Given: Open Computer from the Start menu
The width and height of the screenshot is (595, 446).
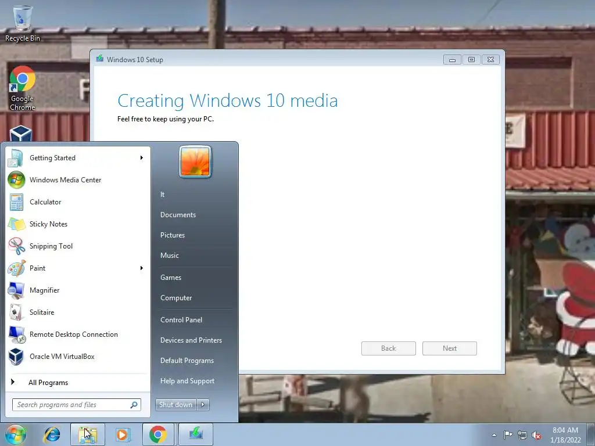Looking at the screenshot, I should [x=176, y=298].
